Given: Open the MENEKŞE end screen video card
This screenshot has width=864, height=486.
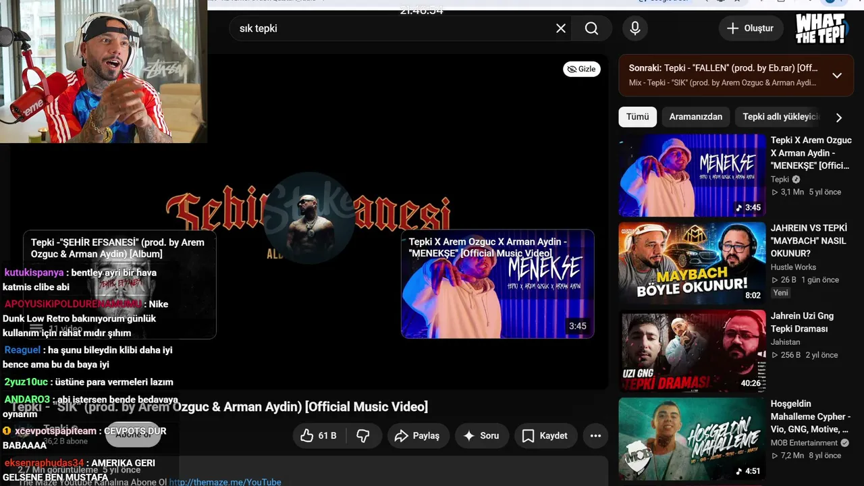Looking at the screenshot, I should coord(497,284).
